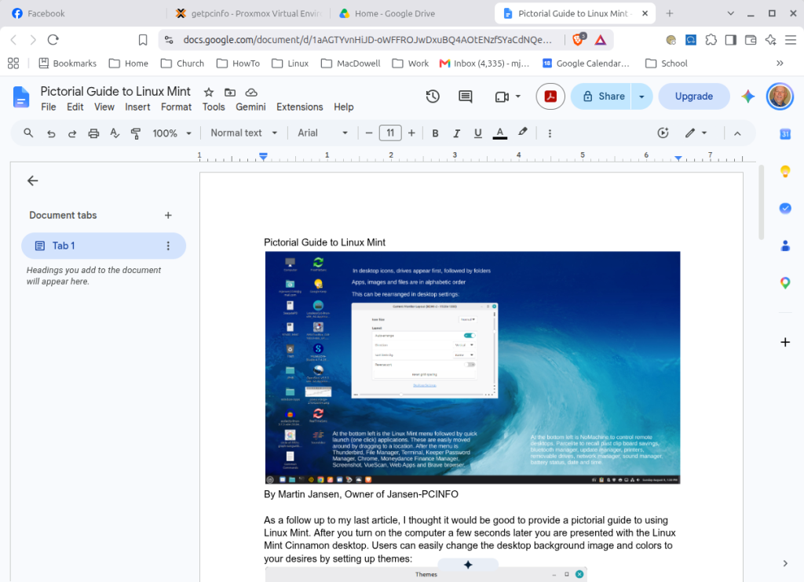Open Google Maps in side panel
The width and height of the screenshot is (804, 582).
tap(785, 283)
